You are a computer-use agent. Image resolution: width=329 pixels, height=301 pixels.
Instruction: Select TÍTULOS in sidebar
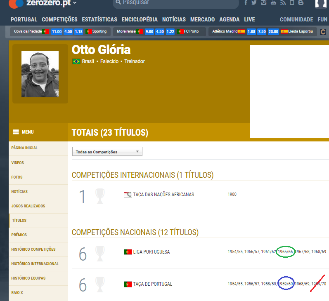pyautogui.click(x=38, y=221)
